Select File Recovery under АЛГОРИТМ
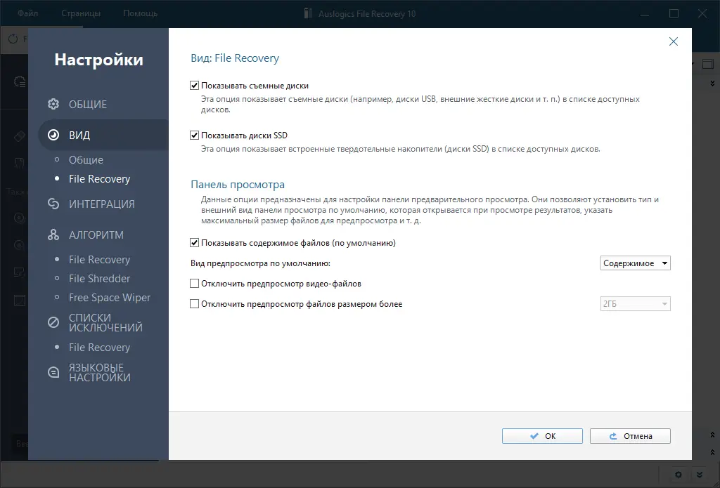This screenshot has width=720, height=488. pyautogui.click(x=99, y=260)
